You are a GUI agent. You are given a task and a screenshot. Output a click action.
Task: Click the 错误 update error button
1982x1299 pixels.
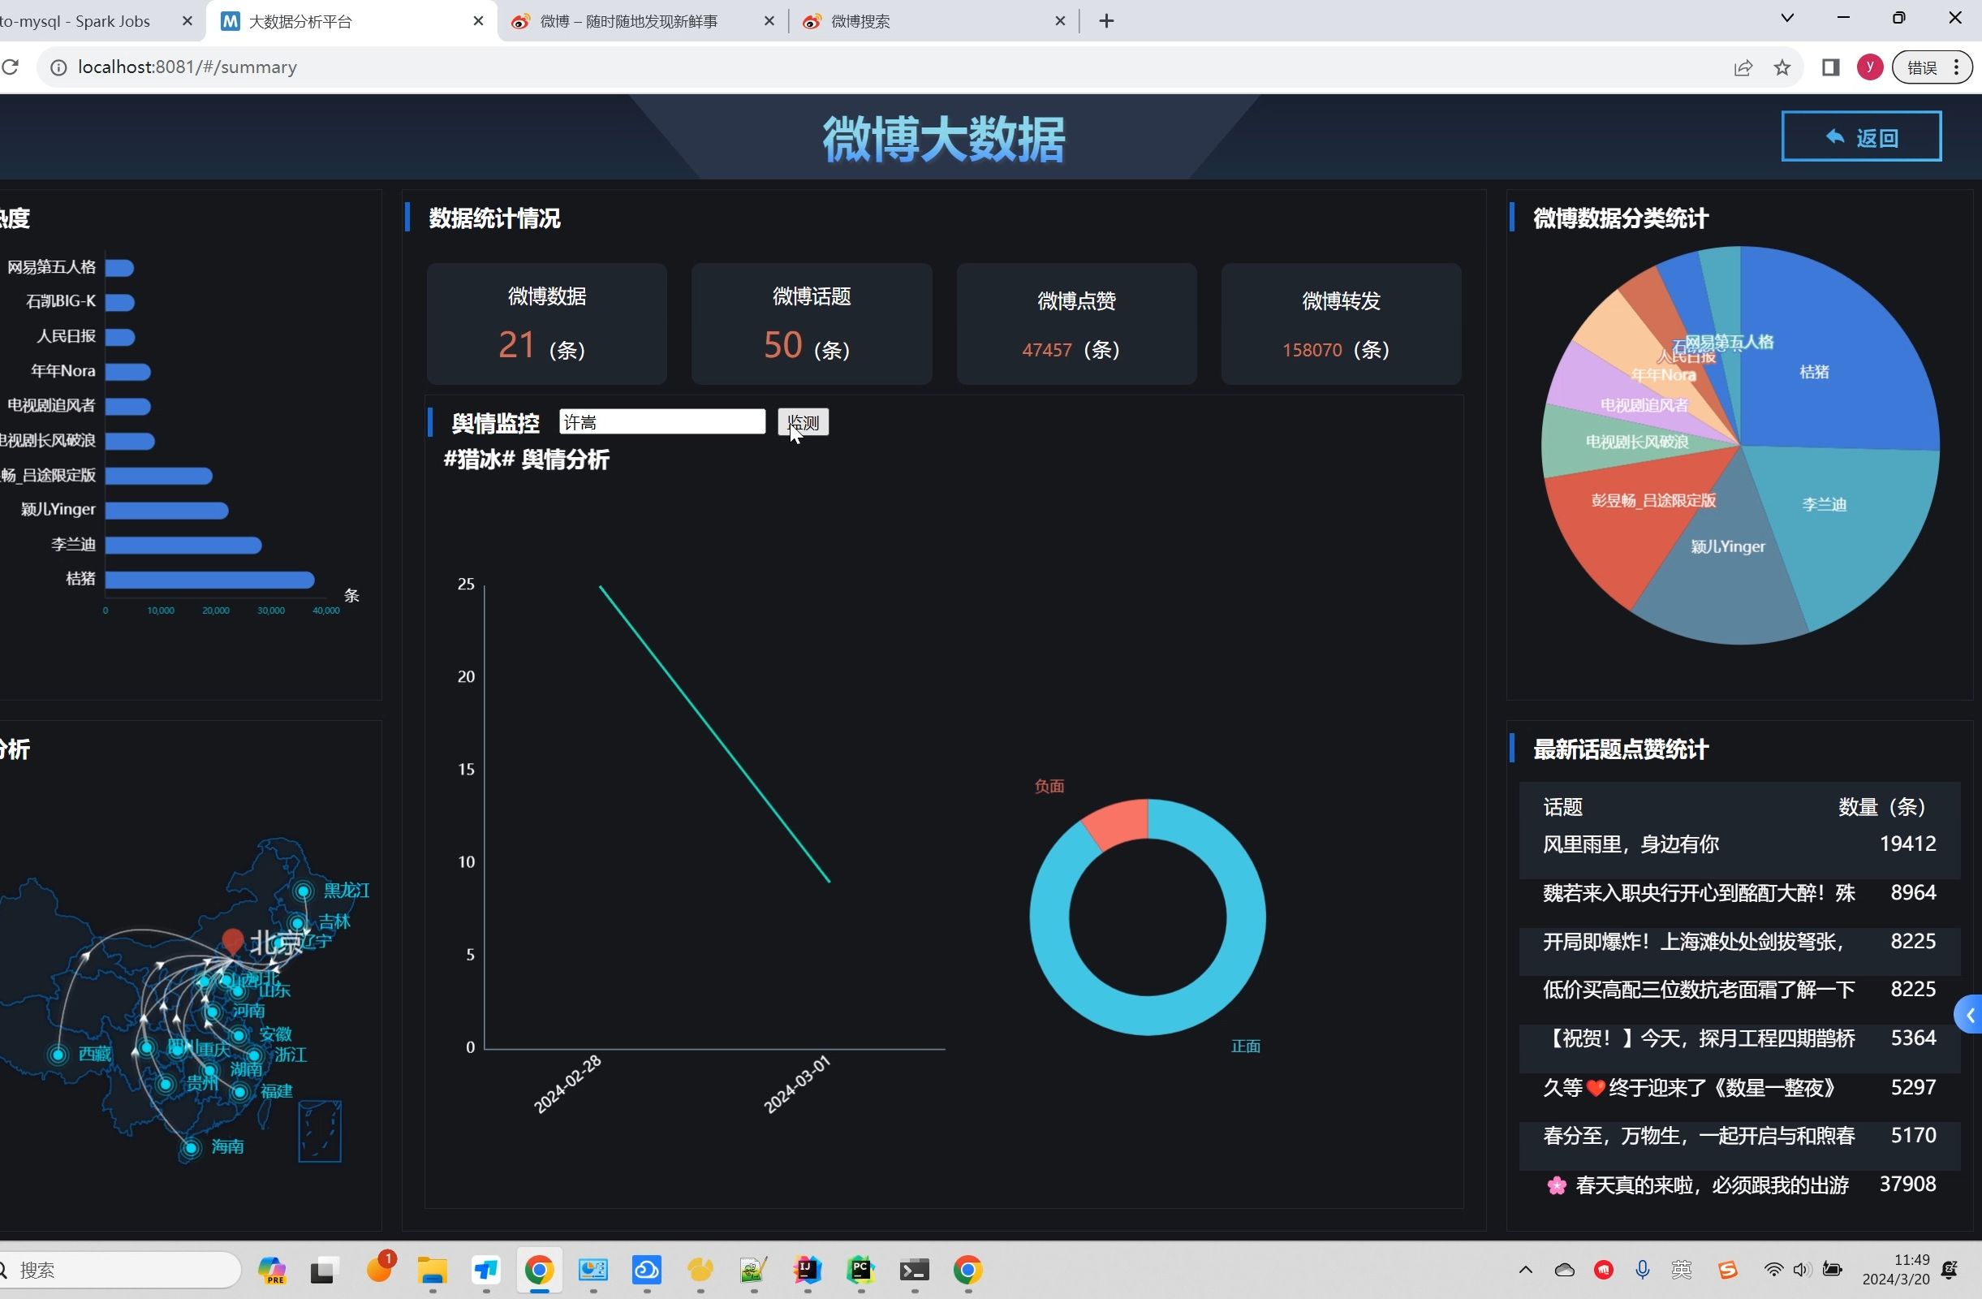point(1932,67)
